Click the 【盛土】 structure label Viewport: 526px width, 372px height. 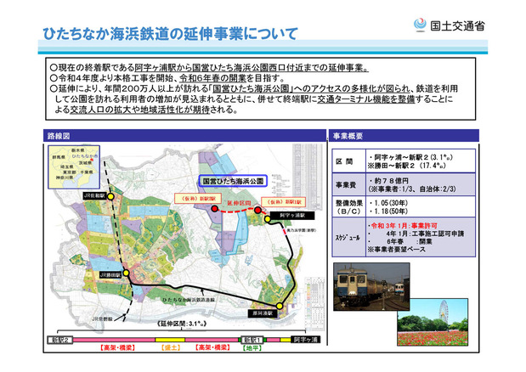coord(171,348)
